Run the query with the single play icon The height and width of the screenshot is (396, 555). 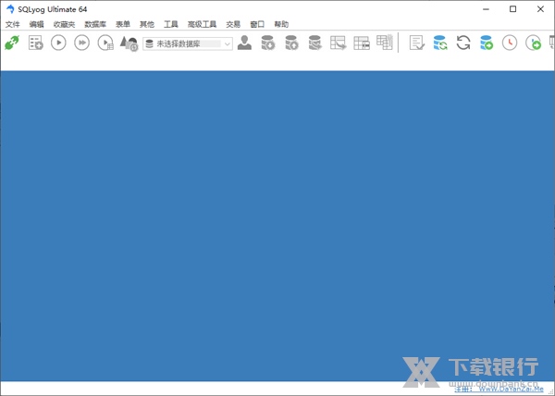58,43
